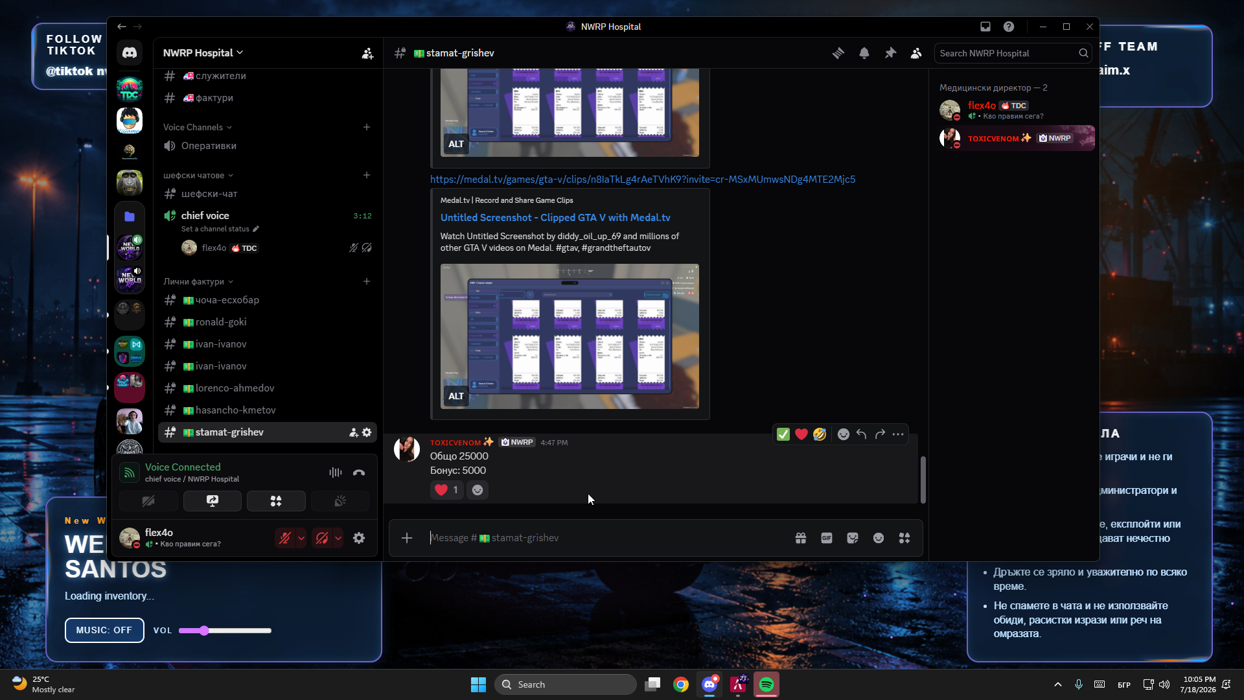Create invite for stamat-grishev channel

(x=354, y=432)
